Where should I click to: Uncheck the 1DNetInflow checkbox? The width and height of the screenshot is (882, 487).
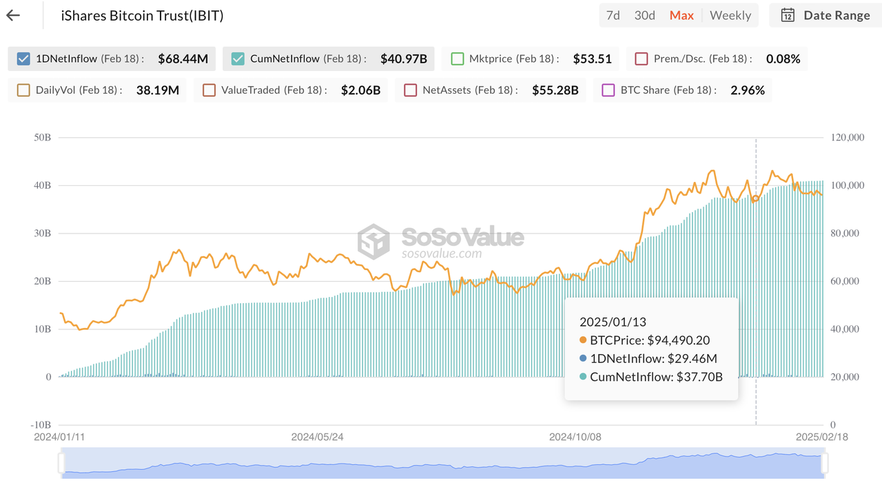click(x=23, y=59)
